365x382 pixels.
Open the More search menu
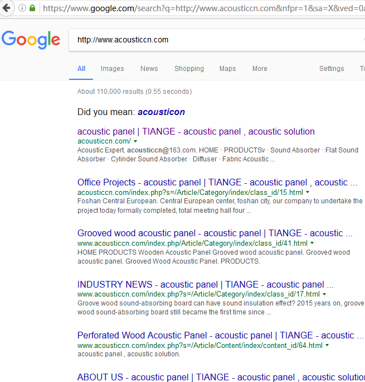point(260,69)
